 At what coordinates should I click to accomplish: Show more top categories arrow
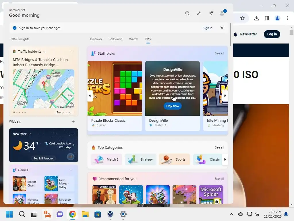[x=225, y=159]
